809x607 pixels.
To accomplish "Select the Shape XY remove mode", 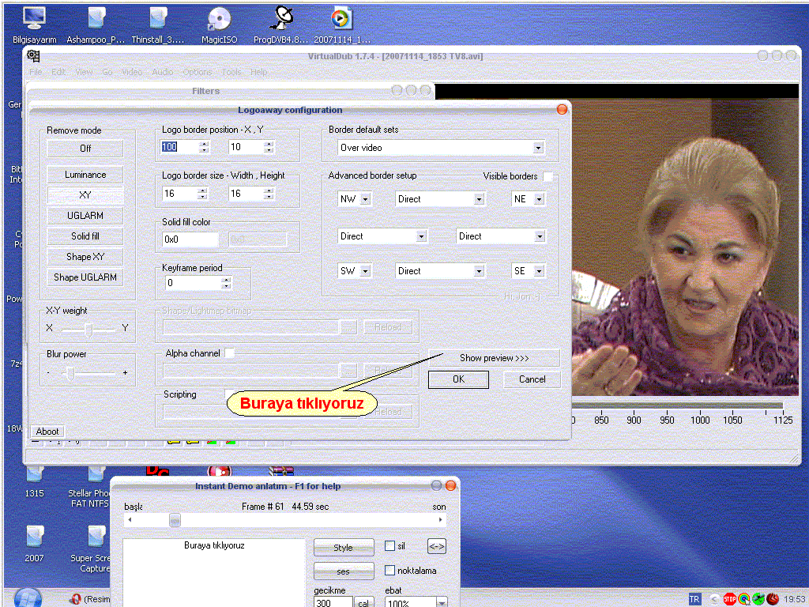I will (x=85, y=257).
